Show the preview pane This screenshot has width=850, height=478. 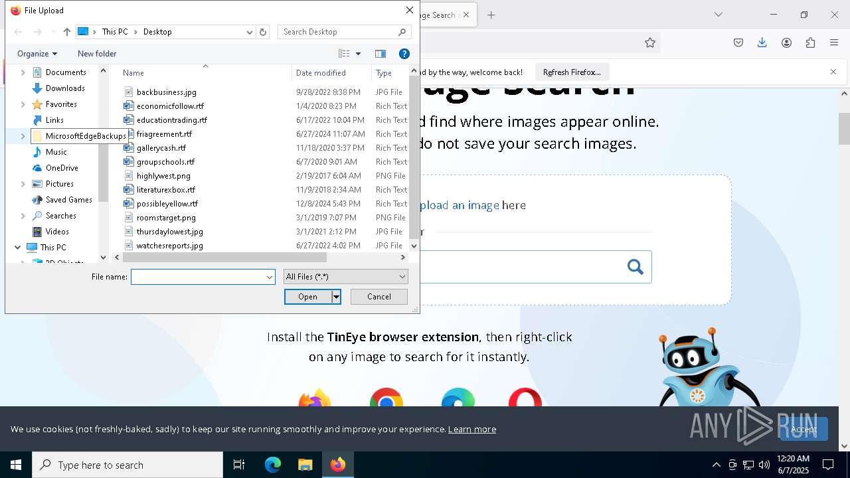pyautogui.click(x=381, y=54)
